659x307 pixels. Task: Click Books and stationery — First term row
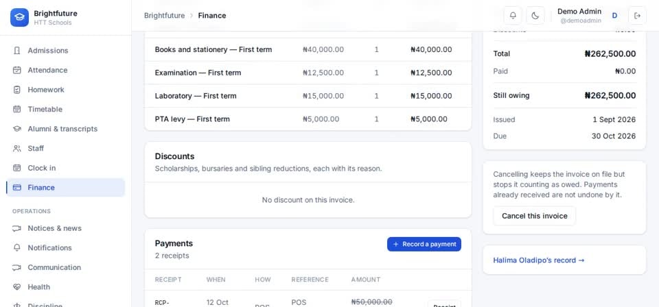pos(308,49)
